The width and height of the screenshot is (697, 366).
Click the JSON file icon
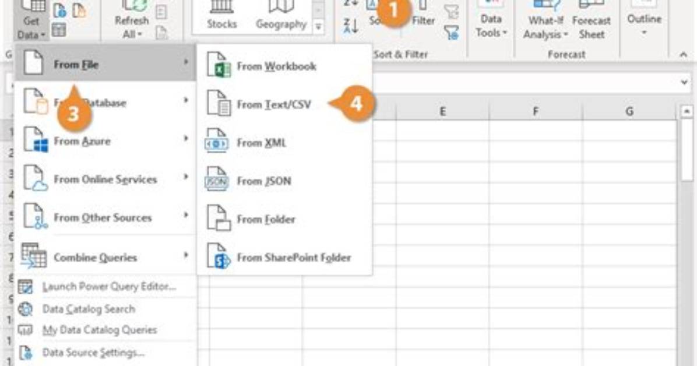[216, 180]
